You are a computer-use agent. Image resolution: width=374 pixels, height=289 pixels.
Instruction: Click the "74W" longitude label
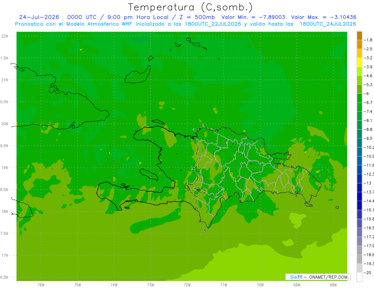click(x=114, y=285)
